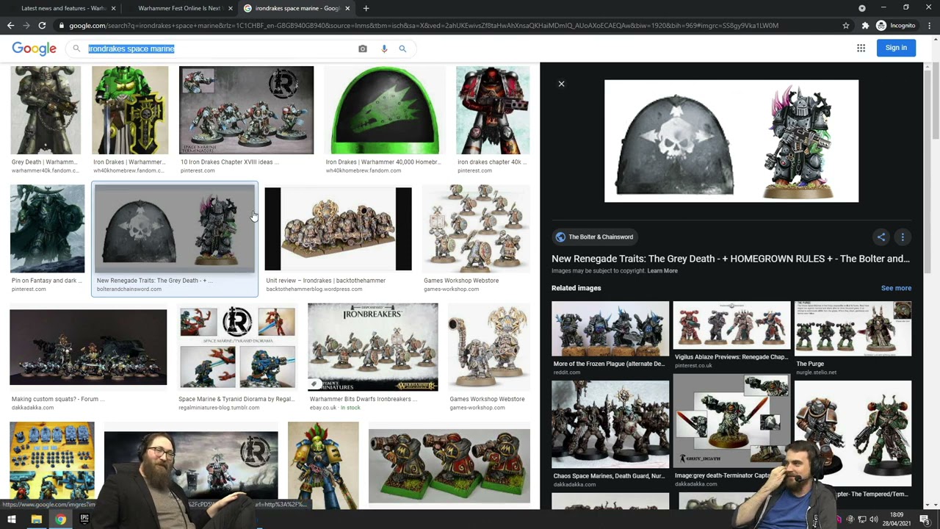Click the Chrome taskbar icon

[60, 519]
